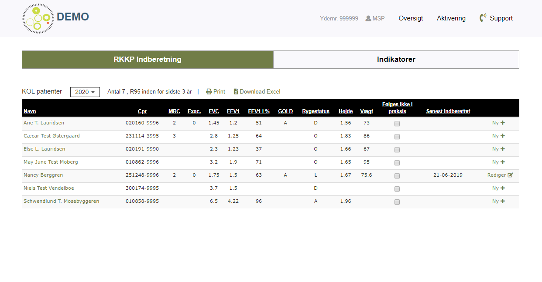The width and height of the screenshot is (542, 282).
Task: Open patient Schwendlund T. Mosebyggeren
Action: coord(61,201)
